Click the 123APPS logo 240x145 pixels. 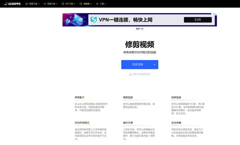coord(13,4)
